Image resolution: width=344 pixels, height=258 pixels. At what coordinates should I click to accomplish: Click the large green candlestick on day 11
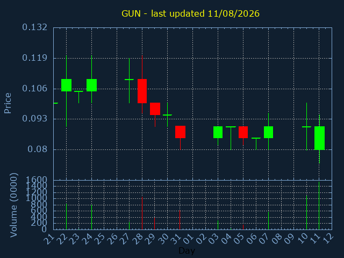(x=319, y=138)
